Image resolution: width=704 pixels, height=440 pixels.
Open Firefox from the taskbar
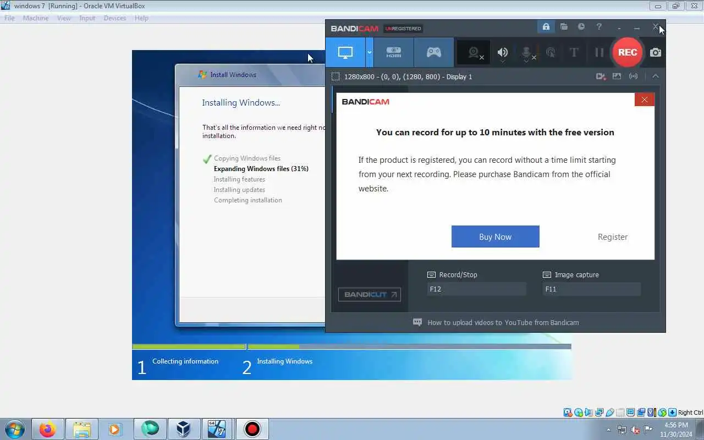(x=47, y=429)
